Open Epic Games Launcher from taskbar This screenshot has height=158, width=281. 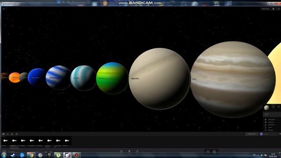pos(49,155)
